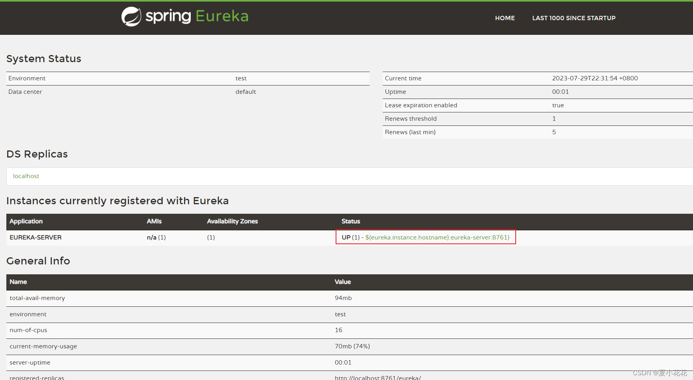
Task: Click the AMIs column header
Action: [x=154, y=221]
